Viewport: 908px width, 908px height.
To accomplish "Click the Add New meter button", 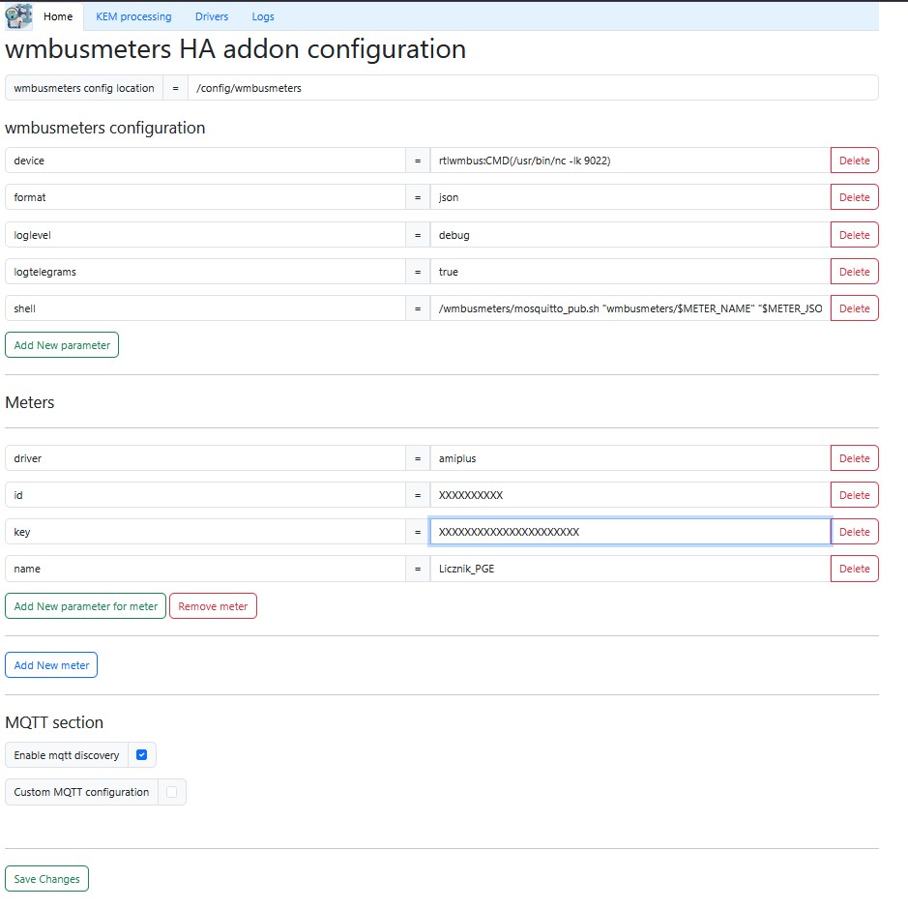I will click(x=51, y=665).
